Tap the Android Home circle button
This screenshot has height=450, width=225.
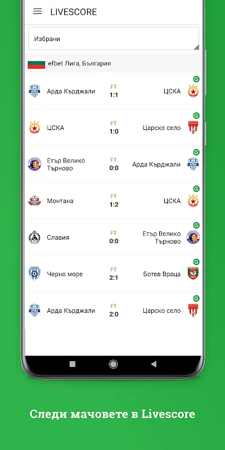click(x=114, y=364)
